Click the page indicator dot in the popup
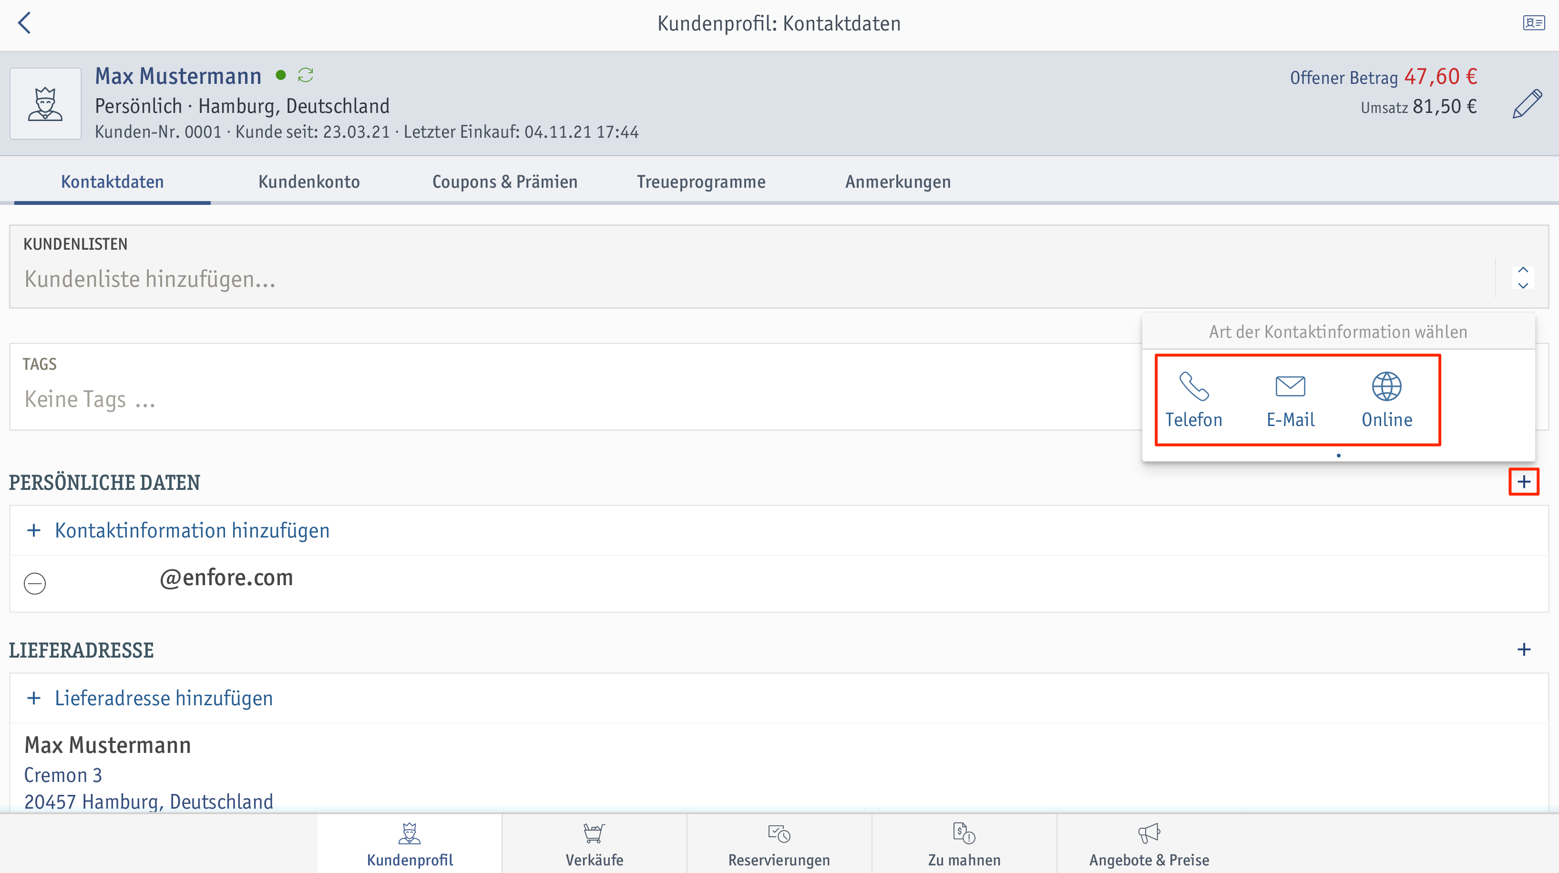 pos(1339,455)
